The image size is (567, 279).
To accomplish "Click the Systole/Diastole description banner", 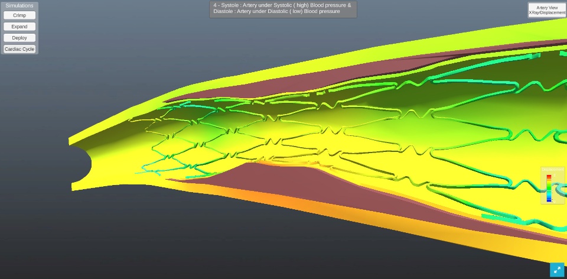I will 283,9.
